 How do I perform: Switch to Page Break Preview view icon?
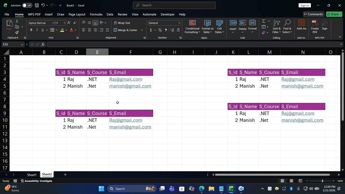300,181
